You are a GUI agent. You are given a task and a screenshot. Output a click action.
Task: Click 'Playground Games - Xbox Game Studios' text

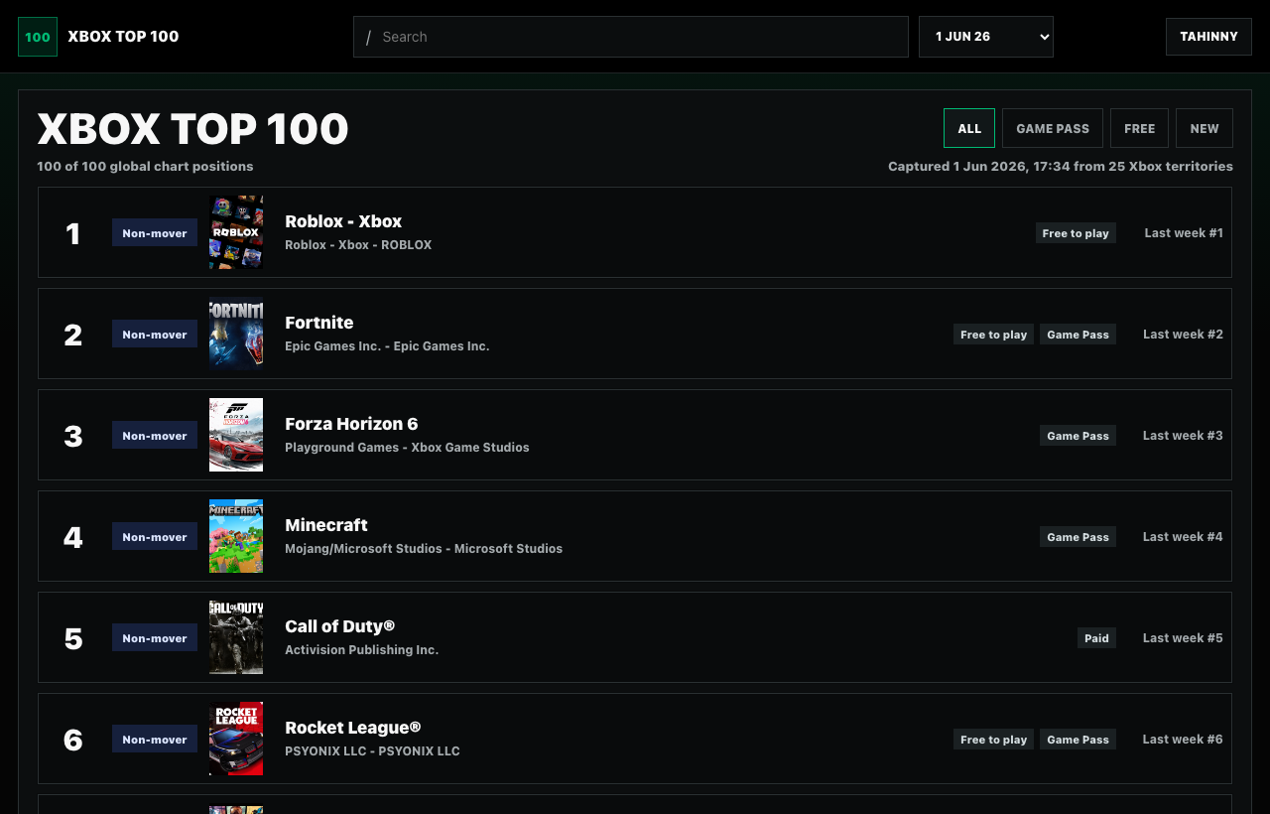[407, 448]
